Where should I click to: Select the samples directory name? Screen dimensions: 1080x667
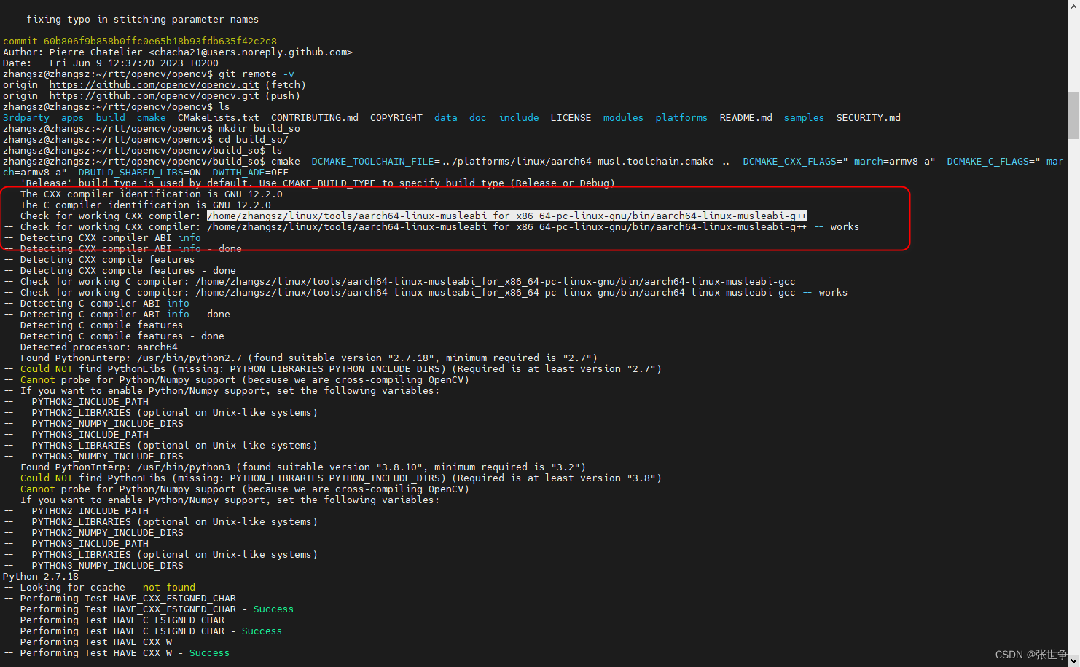click(x=804, y=117)
